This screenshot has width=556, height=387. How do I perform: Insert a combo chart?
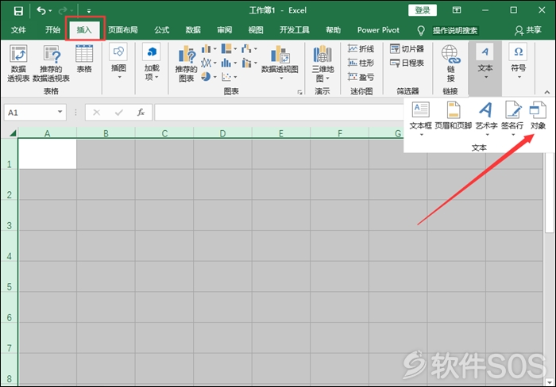click(x=249, y=63)
